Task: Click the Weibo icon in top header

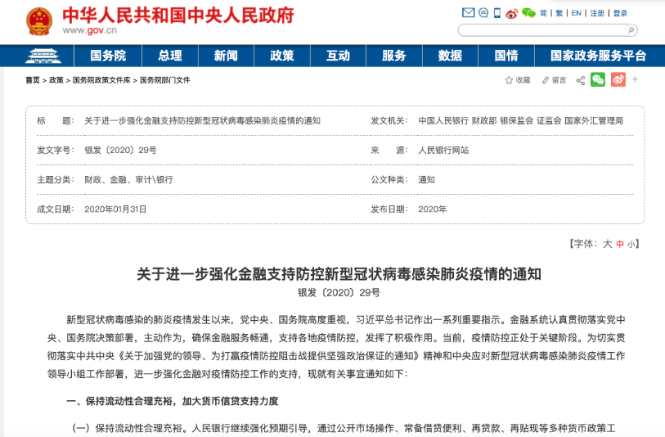Action: coord(512,13)
